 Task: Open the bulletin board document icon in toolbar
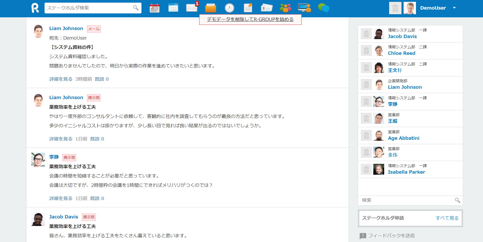pyautogui.click(x=173, y=8)
